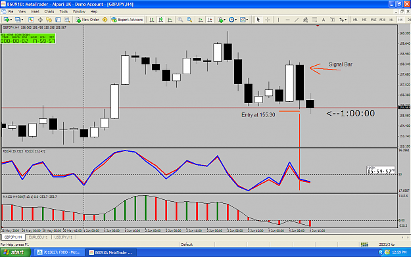Image resolution: width=411 pixels, height=257 pixels.
Task: Show the Market Watch window
Action: pos(31,20)
